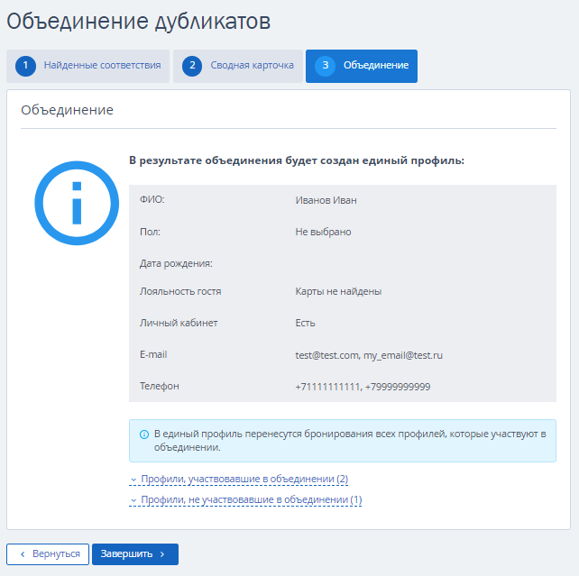Screen dimensions: 579x576
Task: Switch to Сводная карточка step tab
Action: pyautogui.click(x=238, y=66)
